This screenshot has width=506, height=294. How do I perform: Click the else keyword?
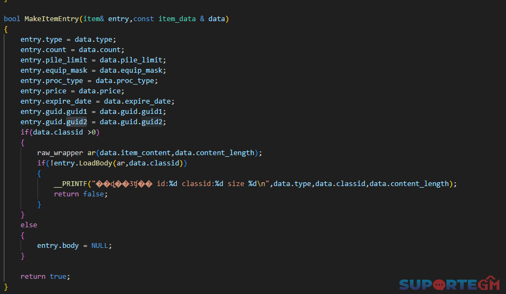click(x=29, y=225)
